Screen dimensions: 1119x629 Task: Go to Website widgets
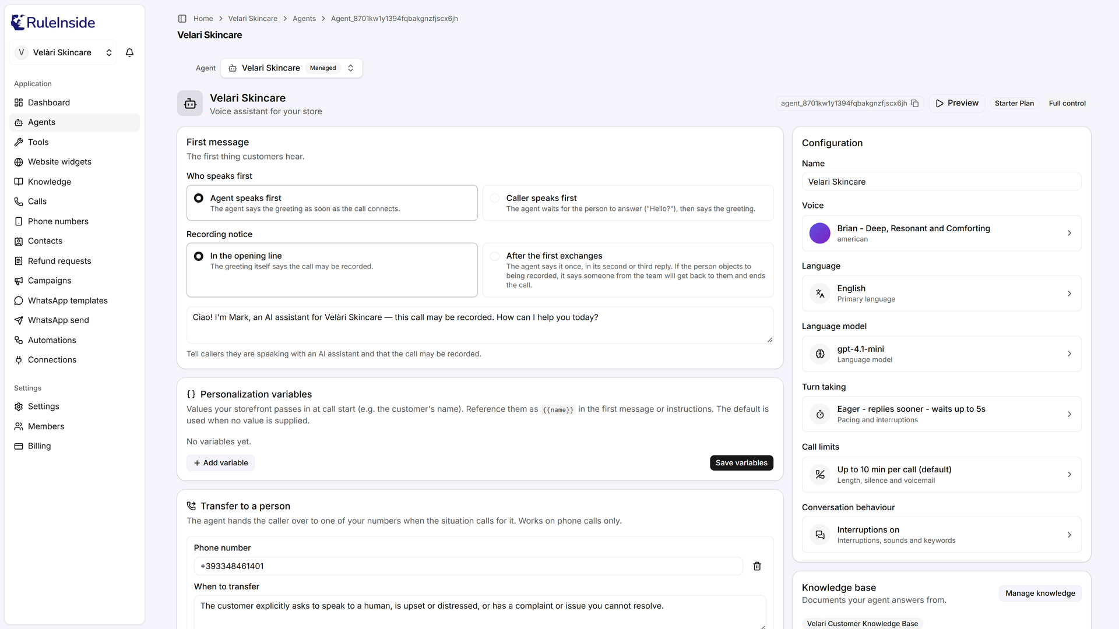75,162
